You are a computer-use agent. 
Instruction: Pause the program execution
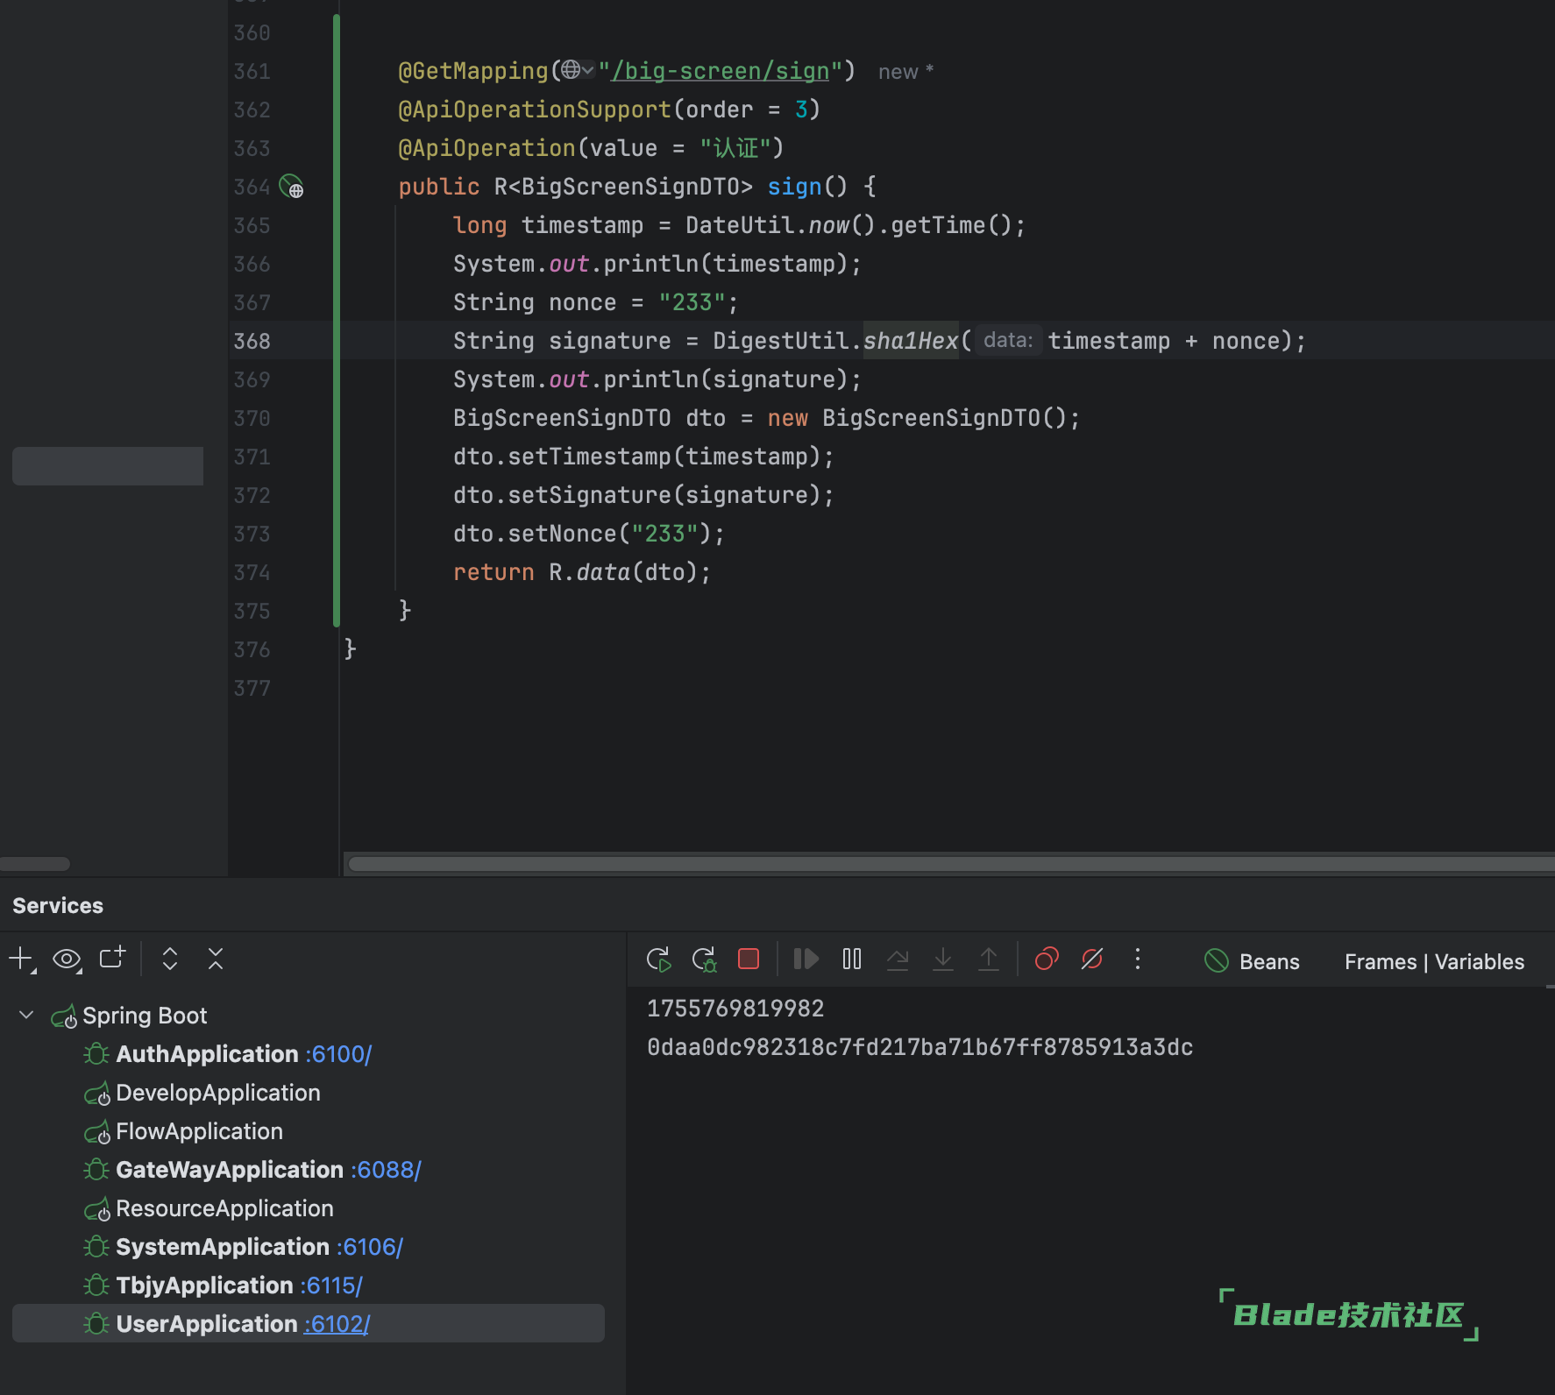(852, 959)
